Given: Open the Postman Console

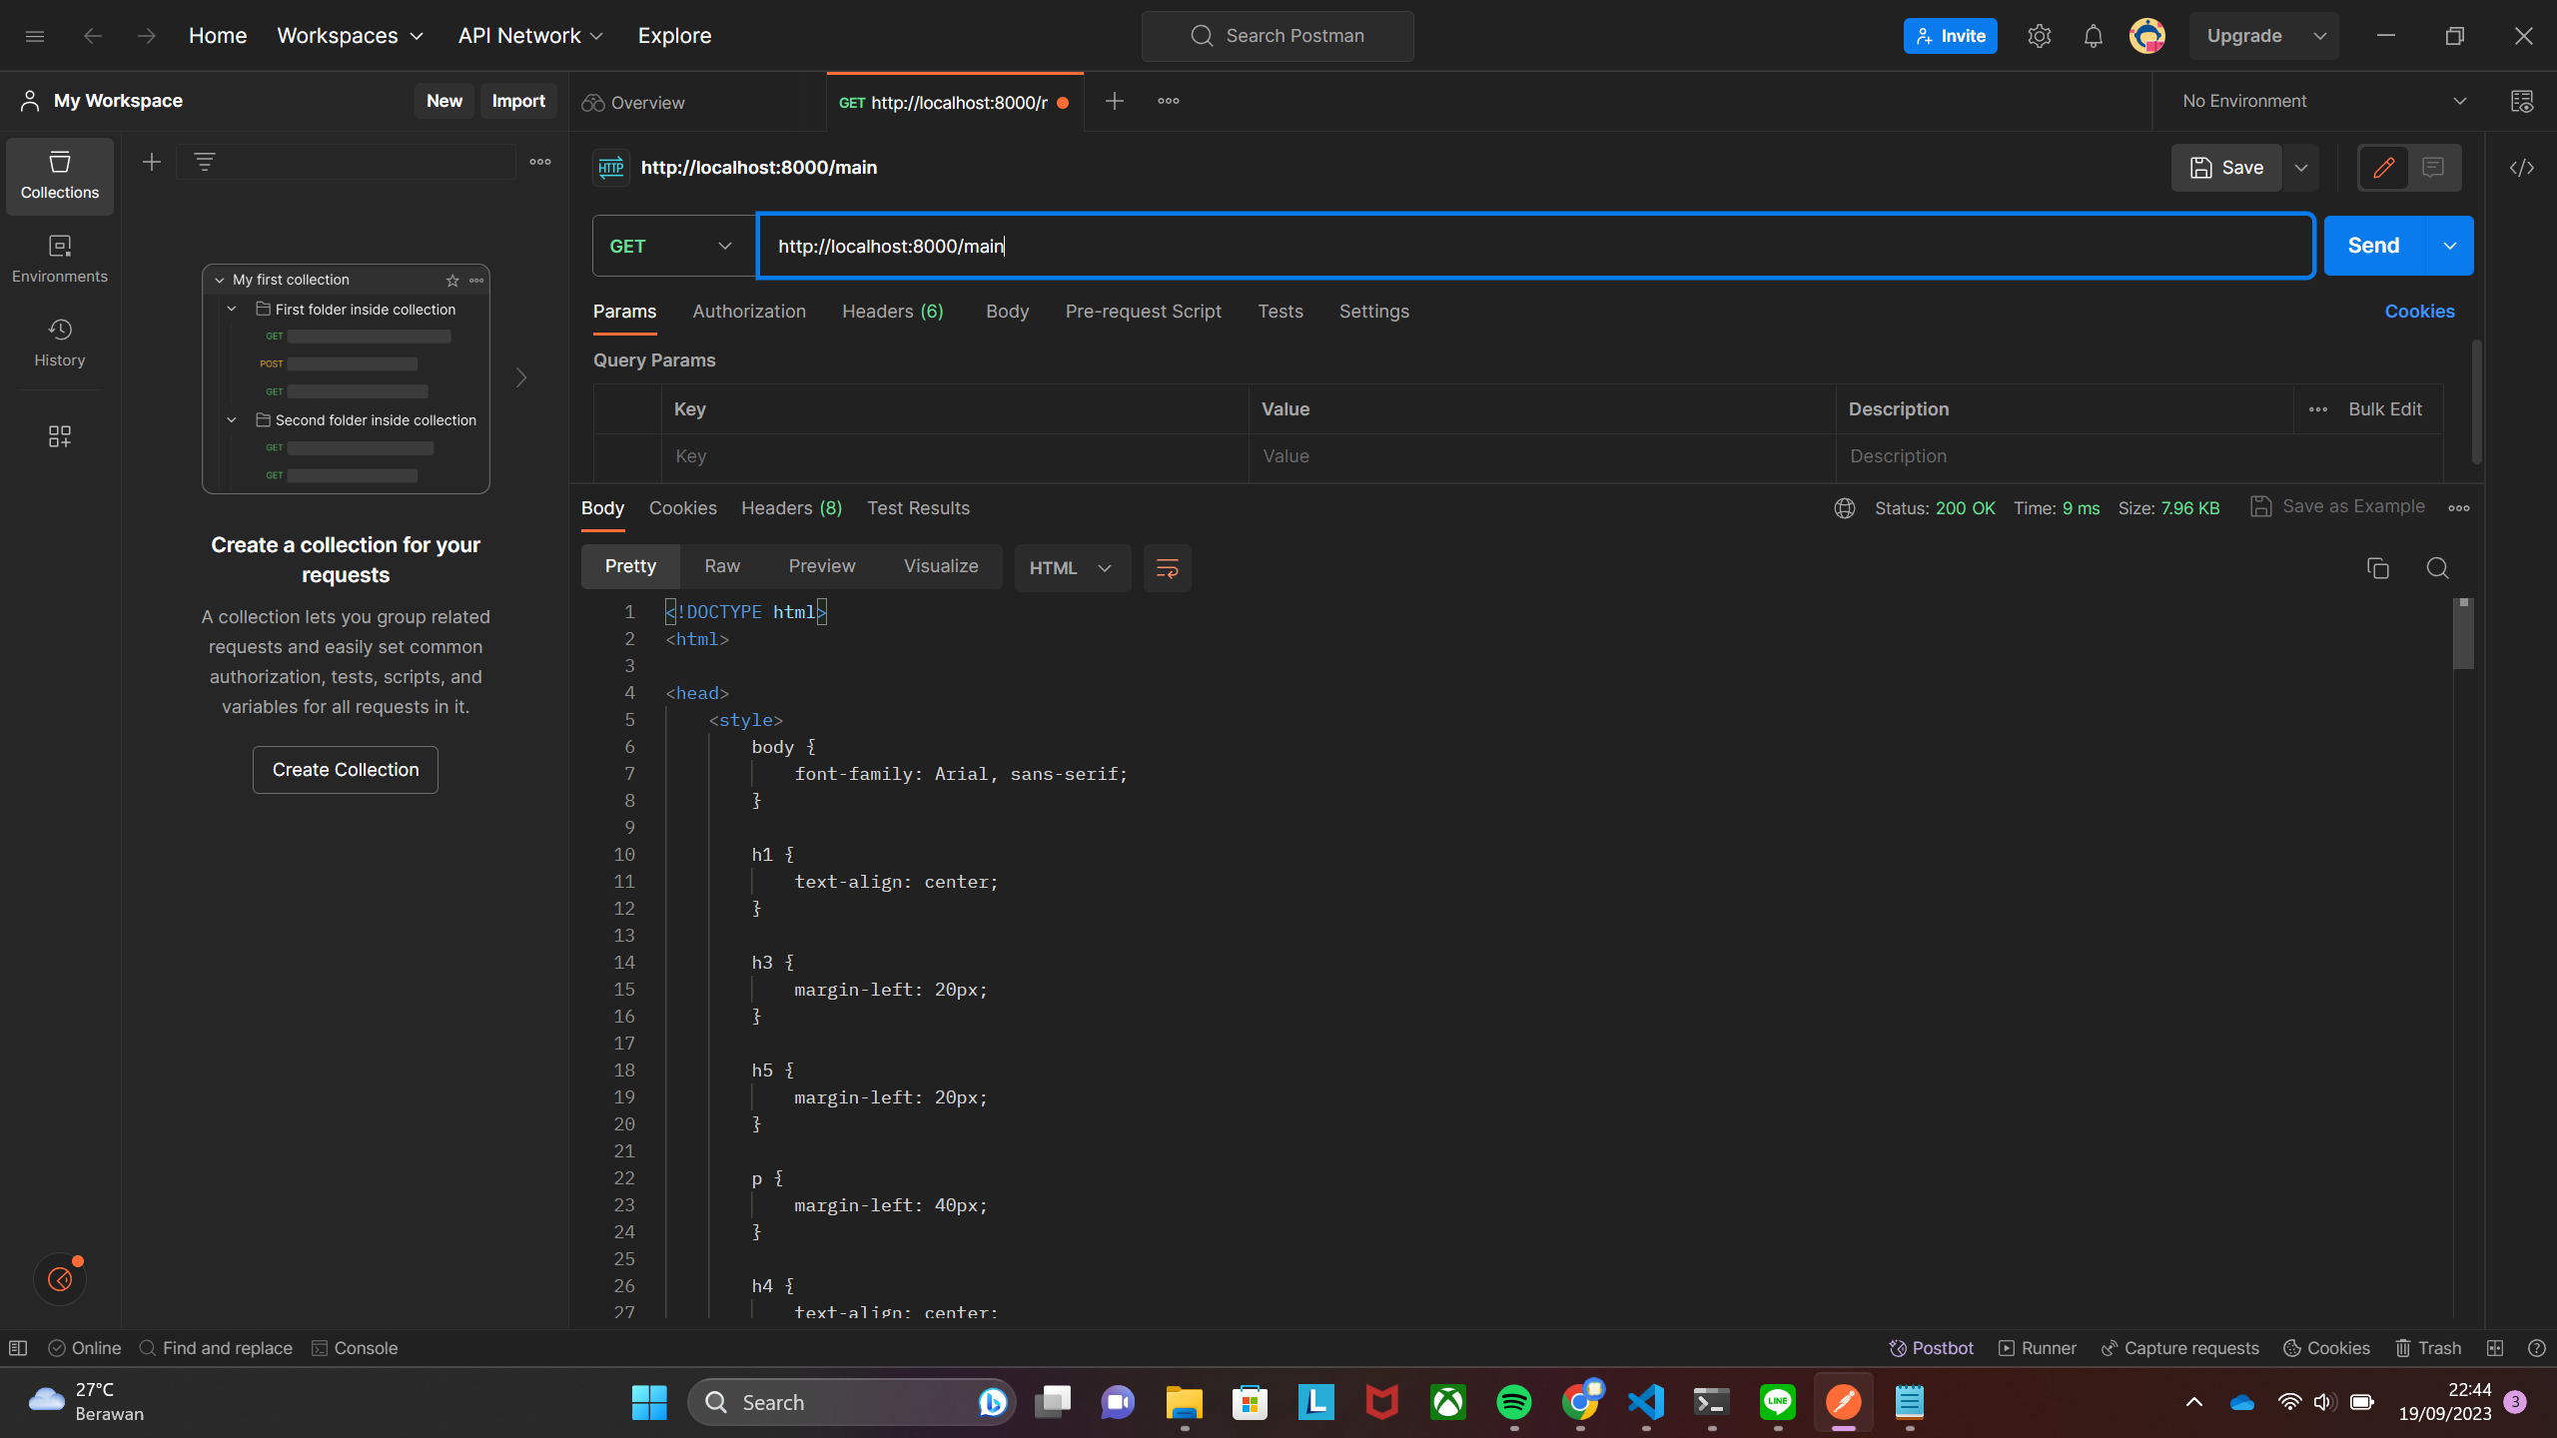Looking at the screenshot, I should click(356, 1347).
